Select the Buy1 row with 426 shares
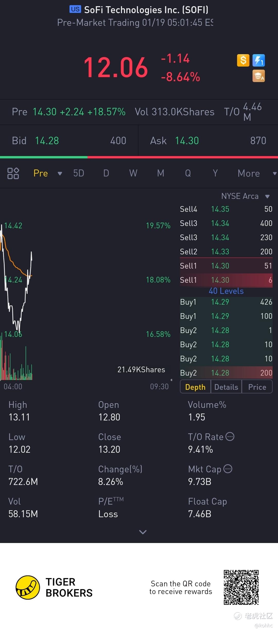Viewport: 278px width, 632px height. [x=226, y=302]
